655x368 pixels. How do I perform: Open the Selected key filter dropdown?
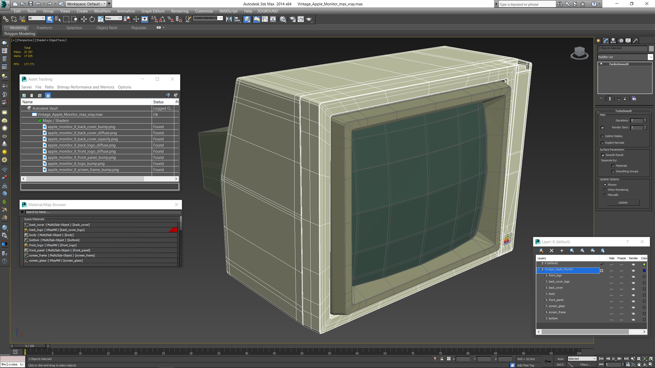pos(582,359)
